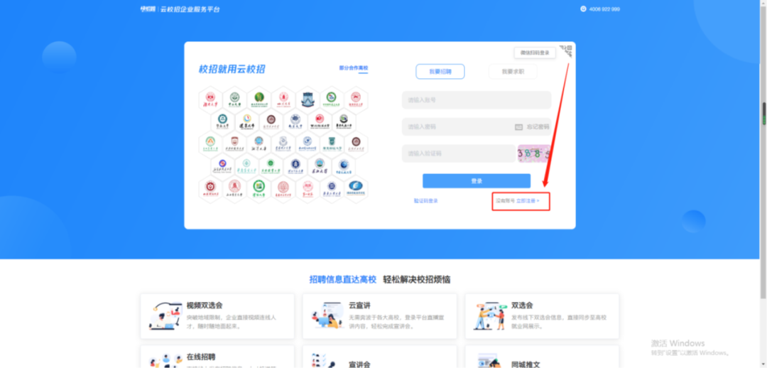Click the phone icon beside 4008 922 999
767x368 pixels.
[x=583, y=9]
